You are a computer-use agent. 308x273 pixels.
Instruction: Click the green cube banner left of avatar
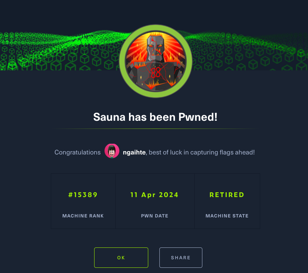[x=59, y=51]
